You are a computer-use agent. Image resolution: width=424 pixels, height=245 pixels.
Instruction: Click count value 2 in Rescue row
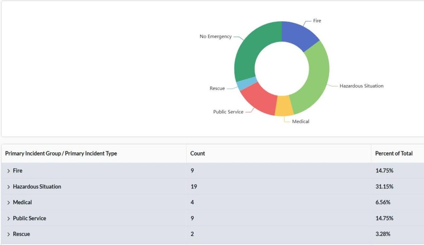[192, 234]
